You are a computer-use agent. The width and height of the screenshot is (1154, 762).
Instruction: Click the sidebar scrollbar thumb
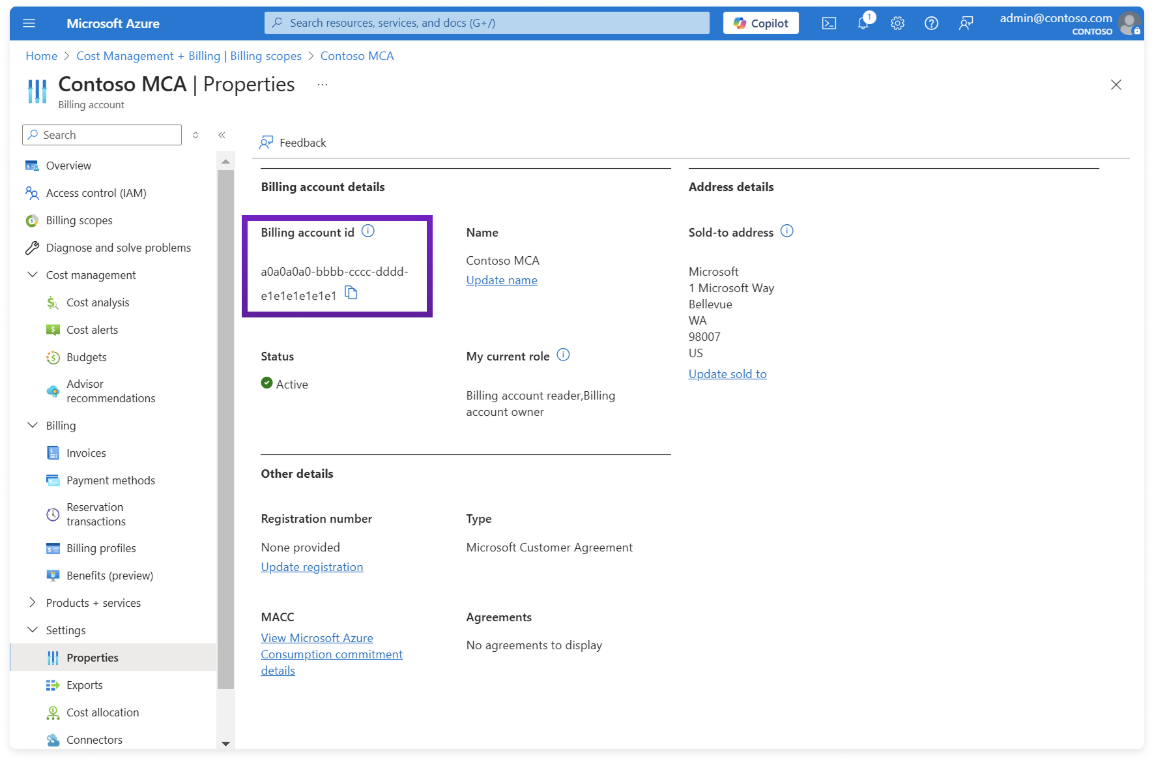225,429
